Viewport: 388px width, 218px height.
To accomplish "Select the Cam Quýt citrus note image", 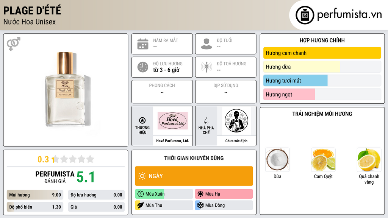I will (x=323, y=160).
